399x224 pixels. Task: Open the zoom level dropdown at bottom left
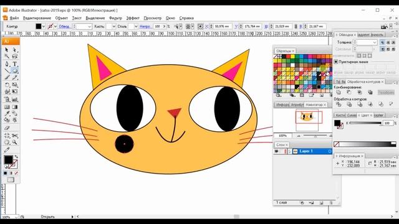[16, 217]
